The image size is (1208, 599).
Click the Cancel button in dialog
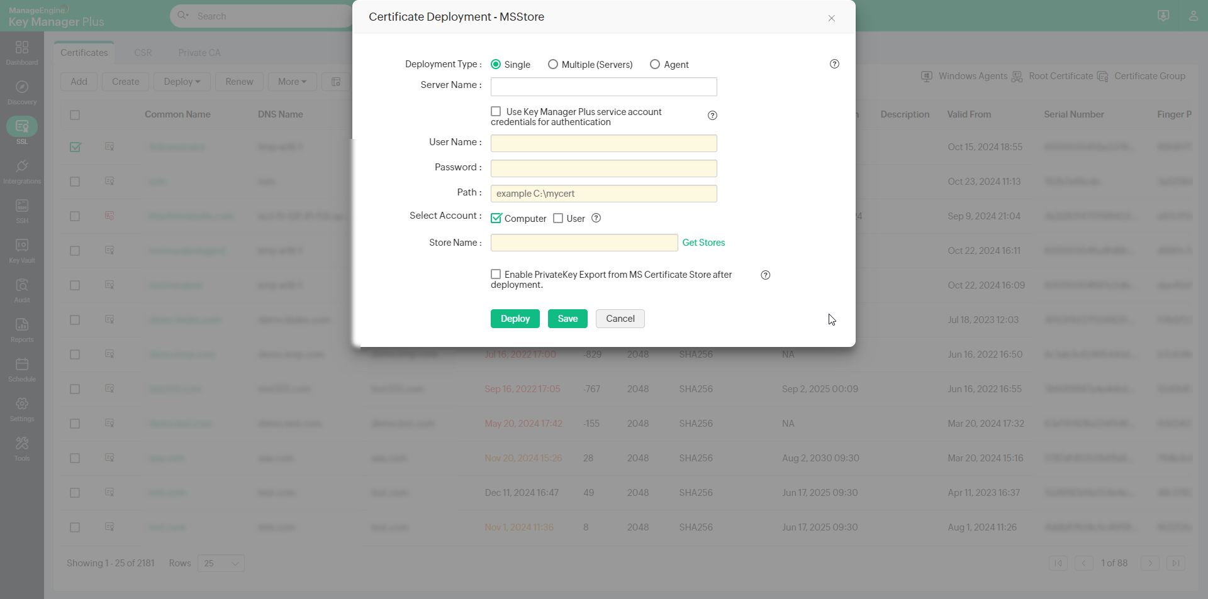tap(620, 319)
